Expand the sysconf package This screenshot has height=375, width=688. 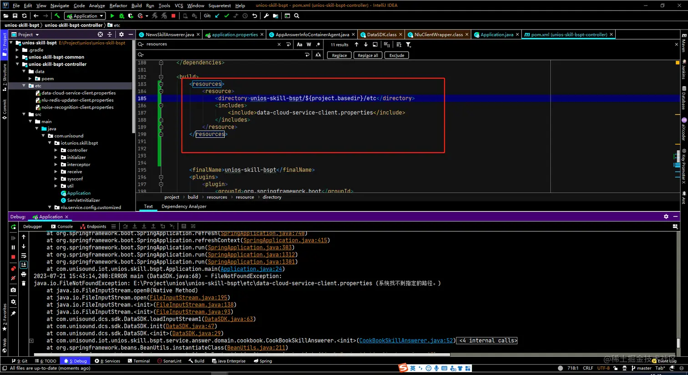56,179
